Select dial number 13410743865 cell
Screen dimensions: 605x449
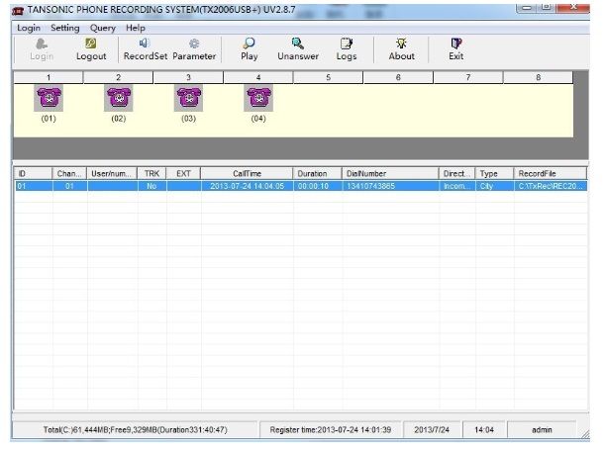pyautogui.click(x=390, y=186)
